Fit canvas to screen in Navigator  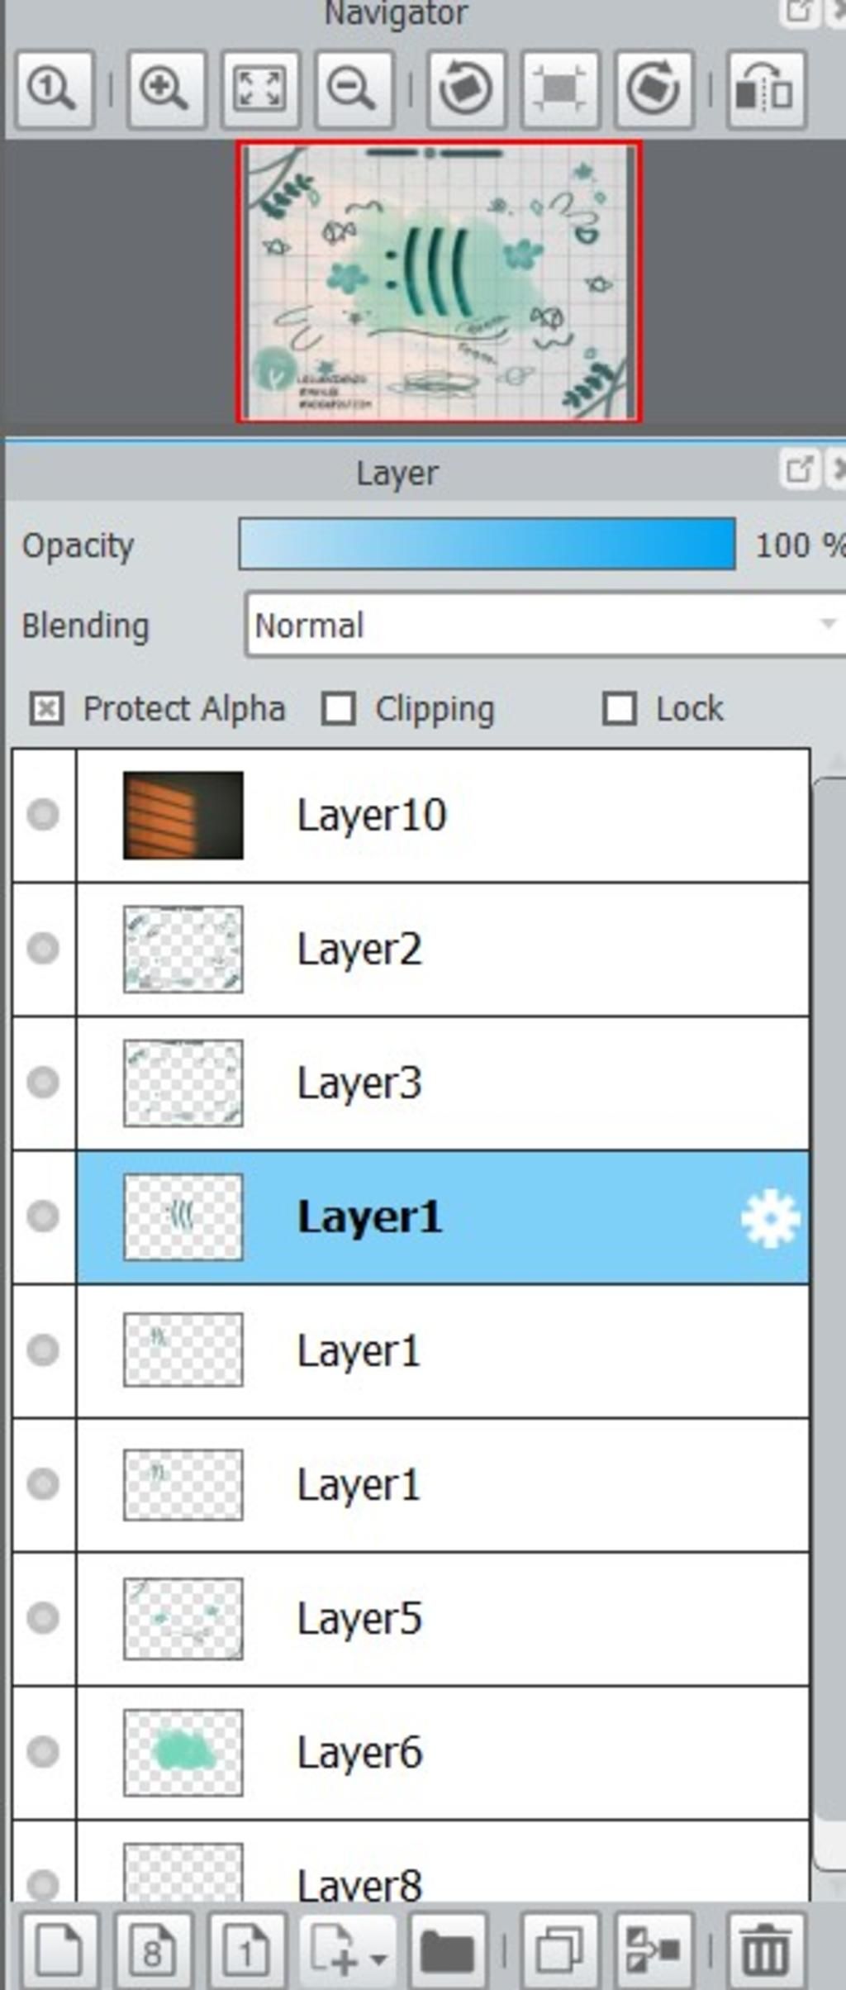tap(259, 89)
